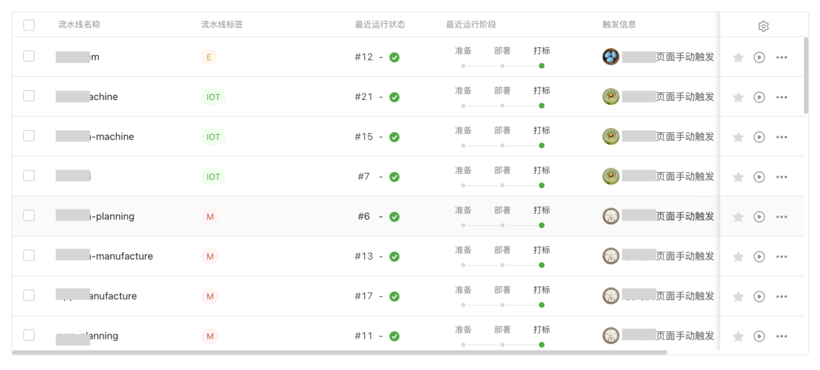The height and width of the screenshot is (370, 820).
Task: Open the pipeline ending in -manufacture #13
Action: click(121, 256)
